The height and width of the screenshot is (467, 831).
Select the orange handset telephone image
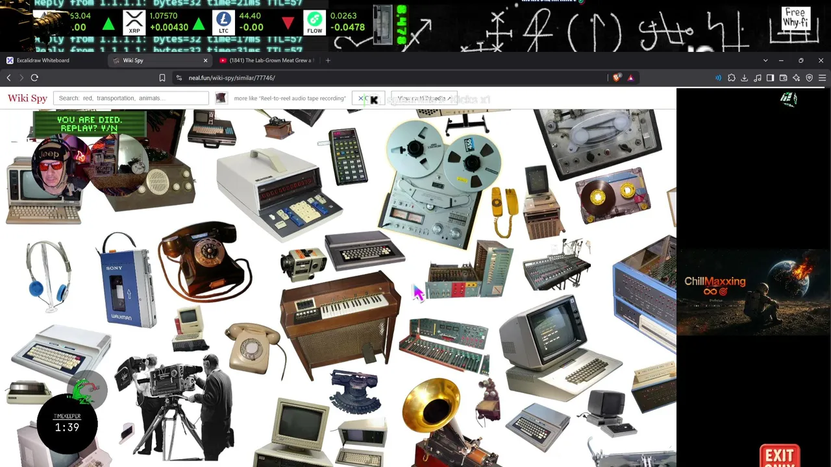(504, 211)
